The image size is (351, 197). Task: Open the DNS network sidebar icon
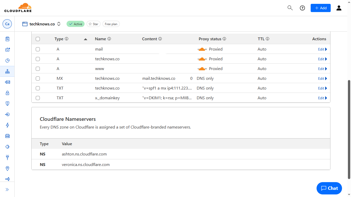tap(7, 71)
